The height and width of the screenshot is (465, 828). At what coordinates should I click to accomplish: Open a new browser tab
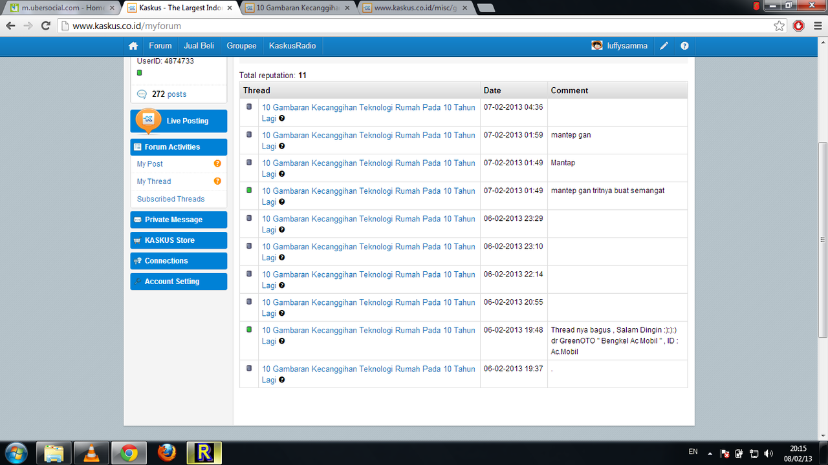coord(486,8)
